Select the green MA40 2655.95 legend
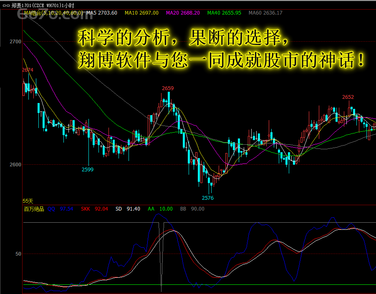The height and width of the screenshot is (294, 376). click(x=224, y=13)
